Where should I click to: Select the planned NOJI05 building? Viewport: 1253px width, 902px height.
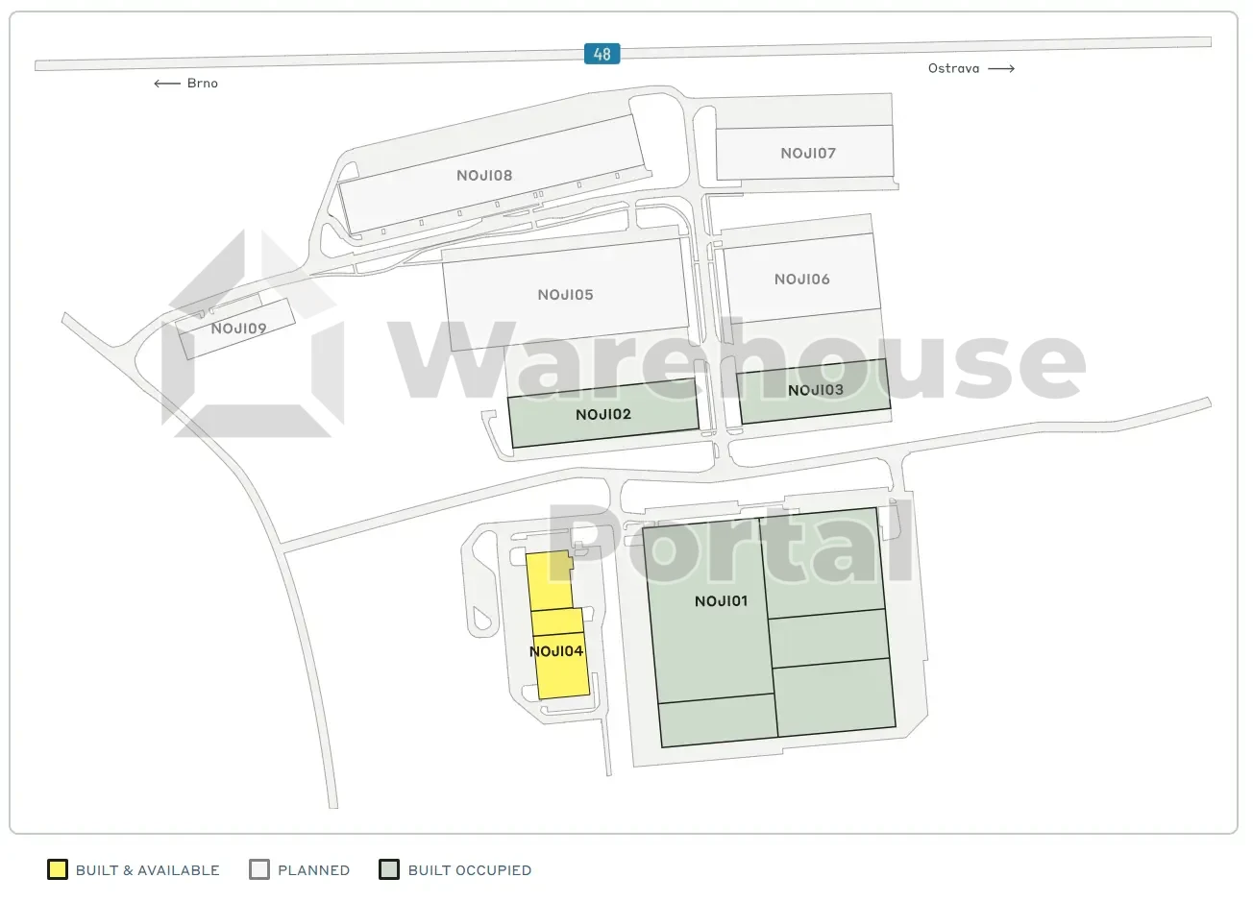tap(565, 295)
